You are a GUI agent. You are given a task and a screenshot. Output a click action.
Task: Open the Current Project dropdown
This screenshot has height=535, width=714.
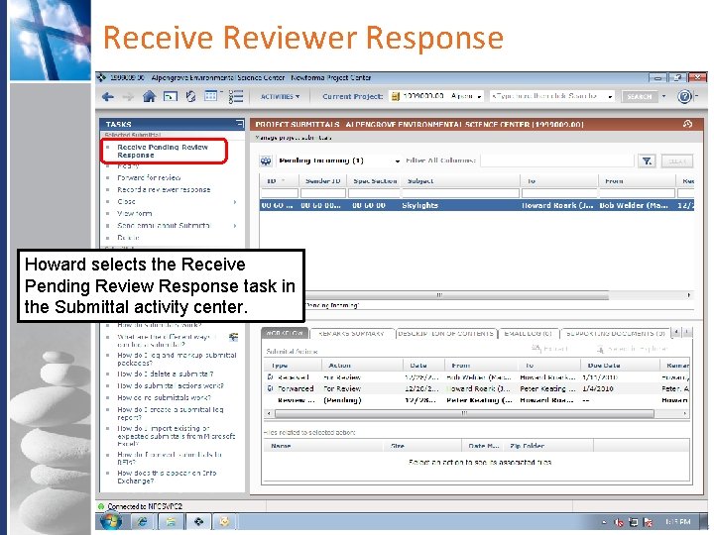click(479, 97)
